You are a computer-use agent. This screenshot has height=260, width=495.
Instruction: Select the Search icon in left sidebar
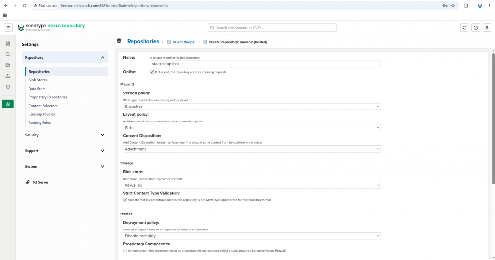coord(8,54)
